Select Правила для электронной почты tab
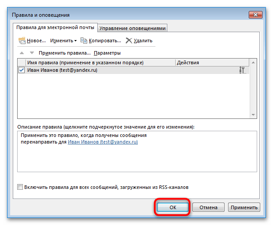 coord(55,27)
